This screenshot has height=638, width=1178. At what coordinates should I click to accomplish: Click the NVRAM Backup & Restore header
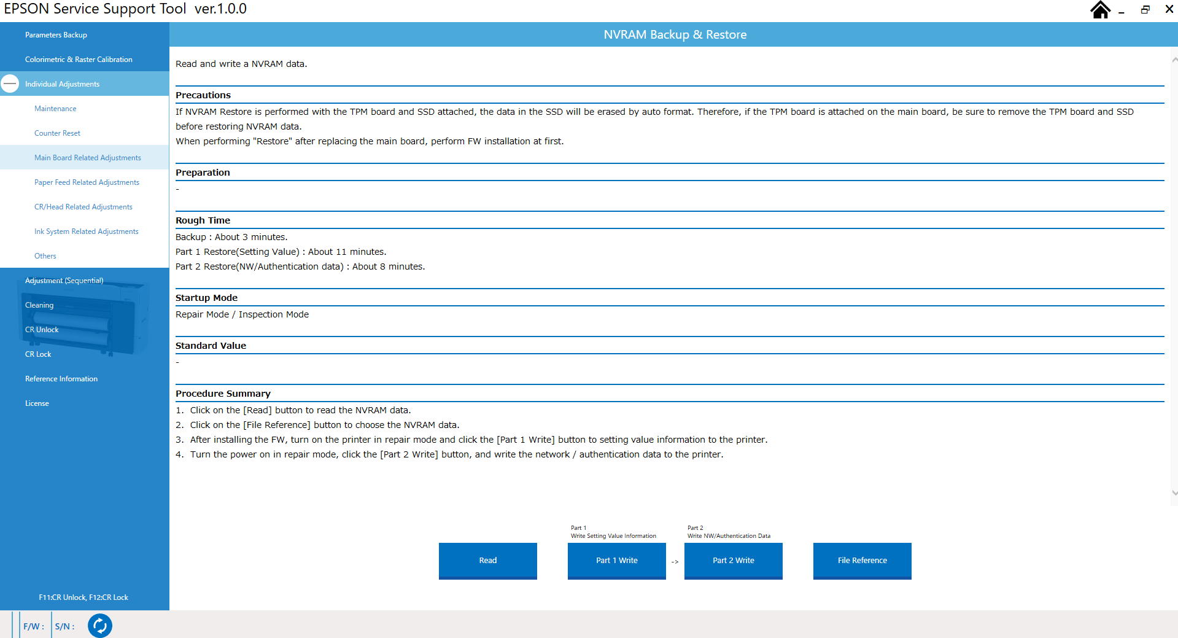675,35
